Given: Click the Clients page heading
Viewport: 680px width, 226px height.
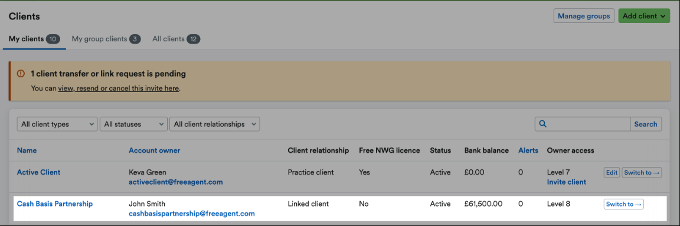Looking at the screenshot, I should (x=24, y=17).
